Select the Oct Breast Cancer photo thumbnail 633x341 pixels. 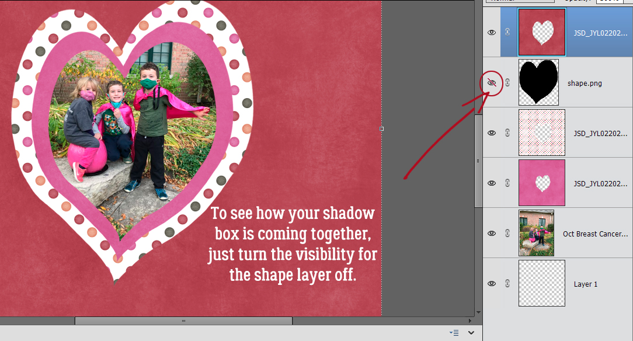pos(536,233)
